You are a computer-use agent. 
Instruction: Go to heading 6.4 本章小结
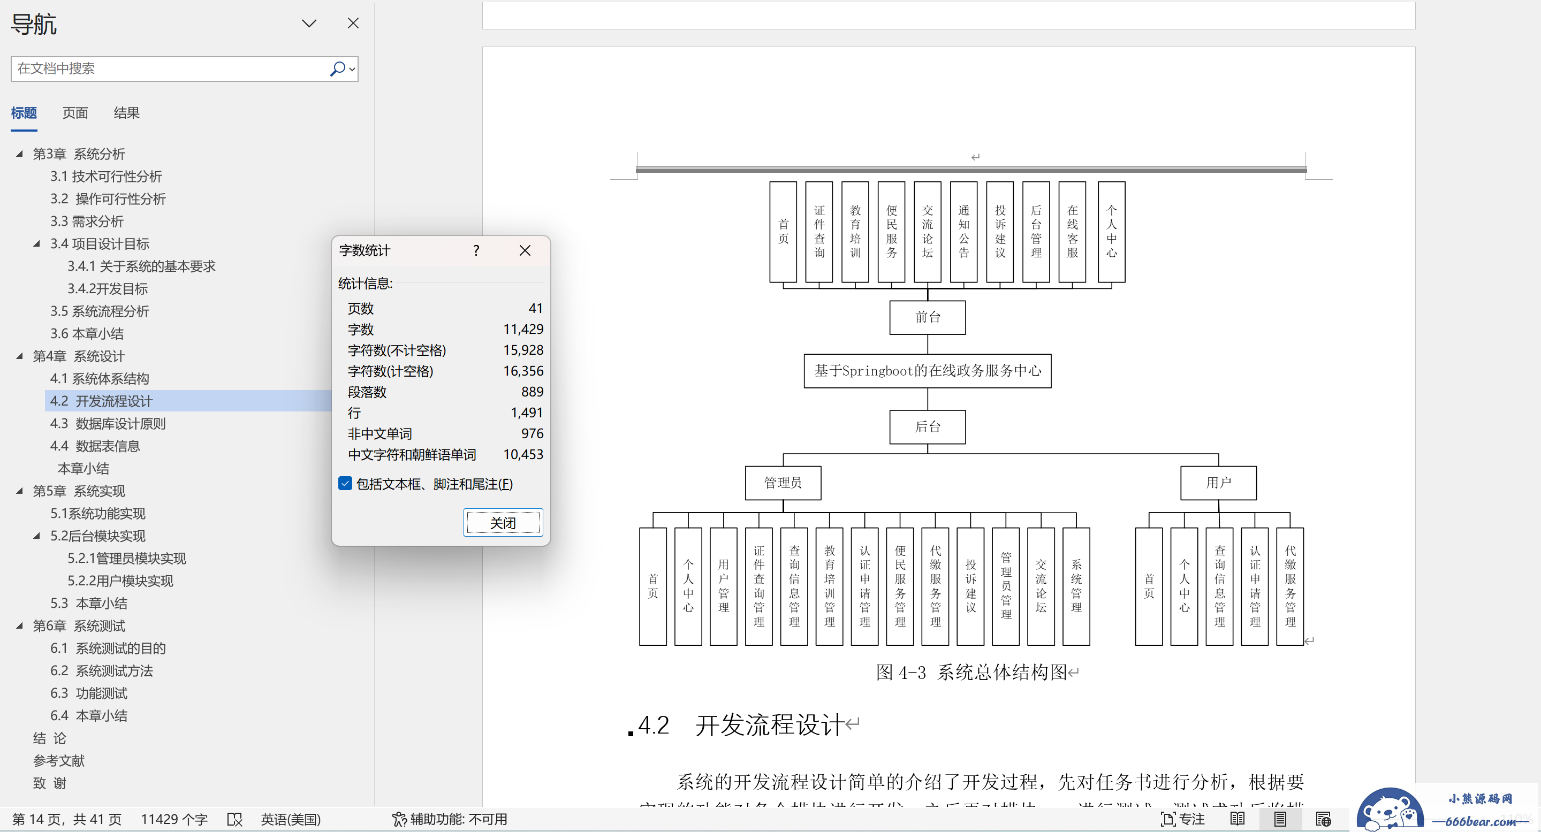pyautogui.click(x=88, y=715)
